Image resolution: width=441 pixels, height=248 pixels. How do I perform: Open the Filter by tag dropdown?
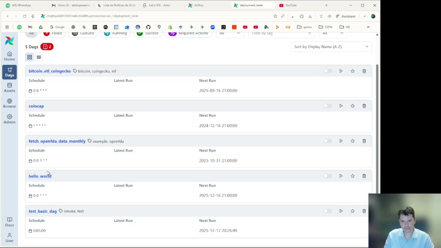click(281, 33)
